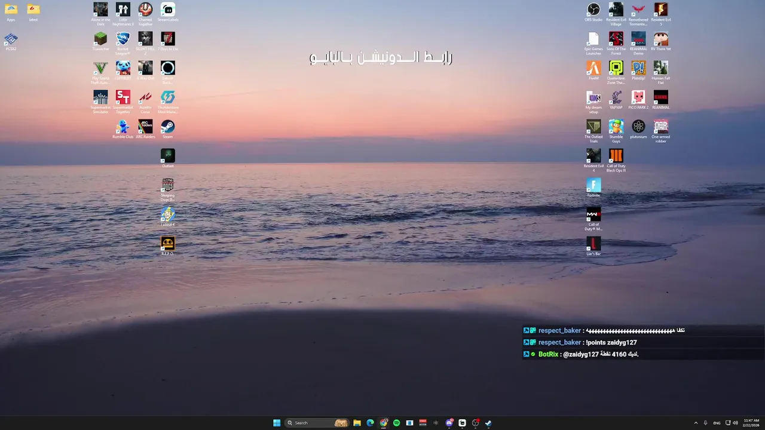
Task: Select RV There Yet icon
Action: (x=661, y=41)
